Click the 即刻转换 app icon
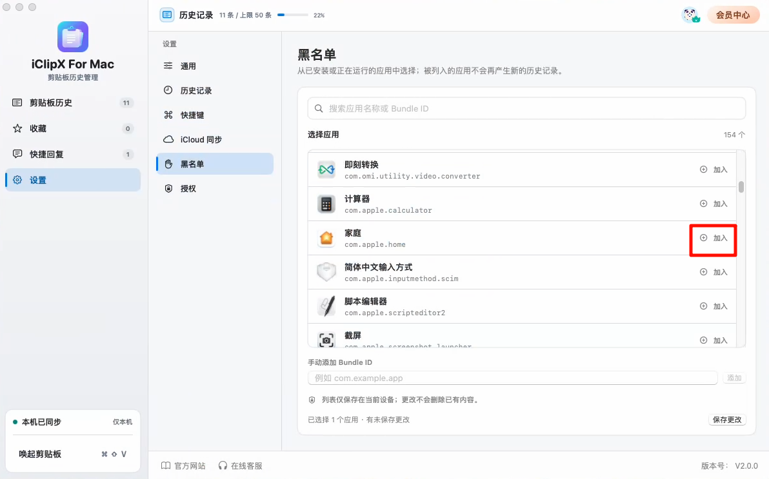This screenshot has width=769, height=479. click(326, 170)
